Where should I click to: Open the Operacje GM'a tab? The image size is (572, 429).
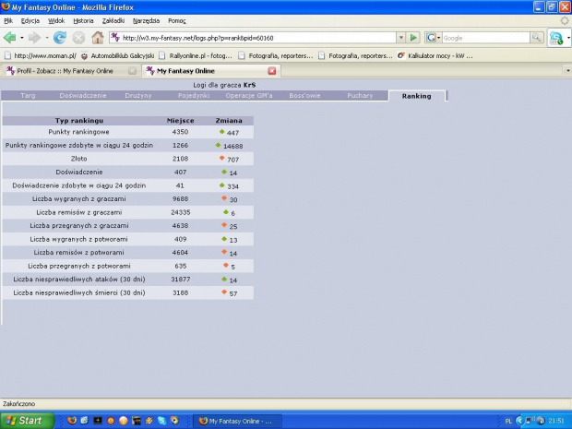click(x=249, y=96)
